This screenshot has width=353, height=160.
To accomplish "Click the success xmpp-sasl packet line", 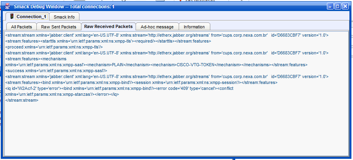I will (x=56, y=71).
